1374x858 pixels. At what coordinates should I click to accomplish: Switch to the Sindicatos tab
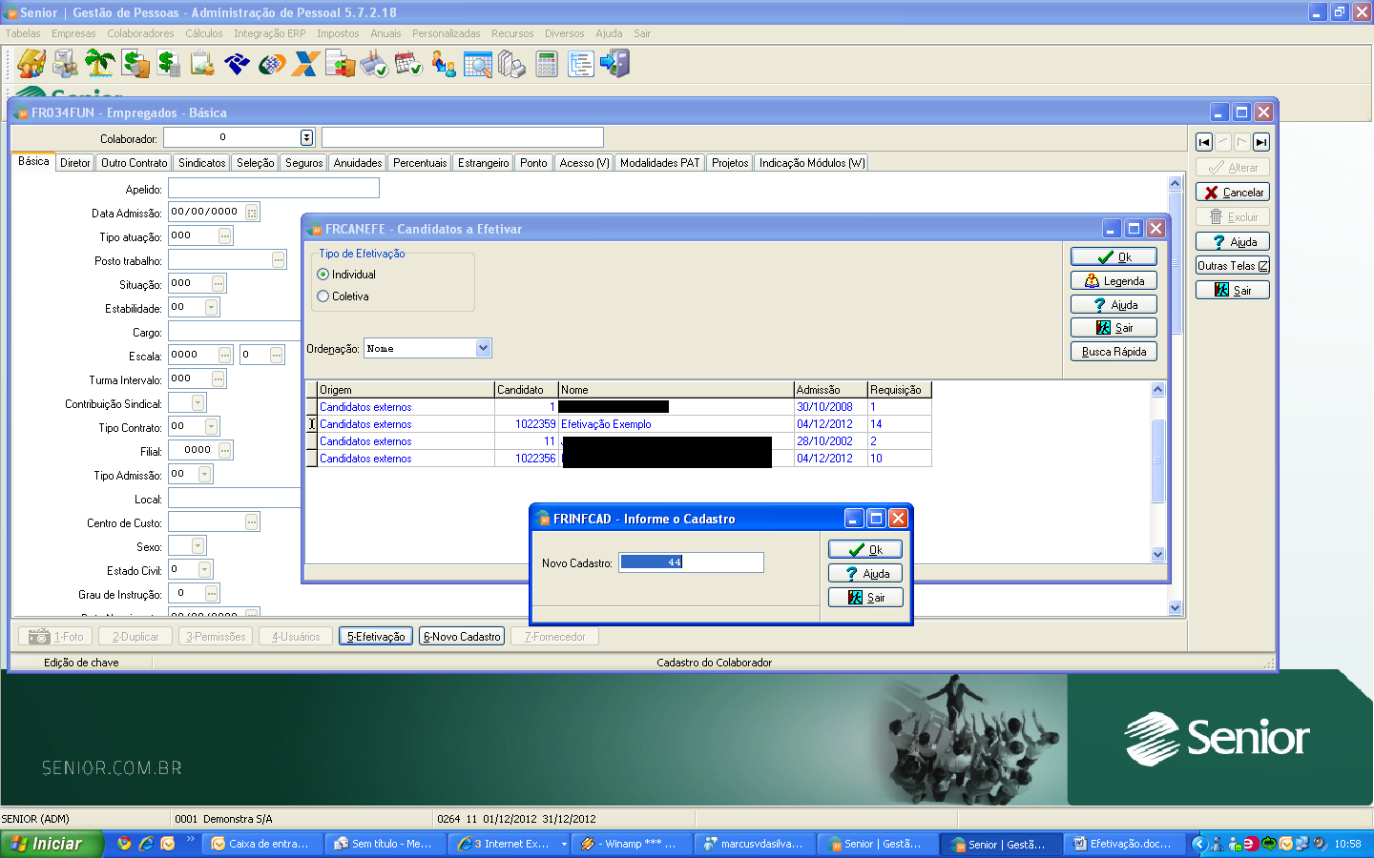click(x=202, y=163)
